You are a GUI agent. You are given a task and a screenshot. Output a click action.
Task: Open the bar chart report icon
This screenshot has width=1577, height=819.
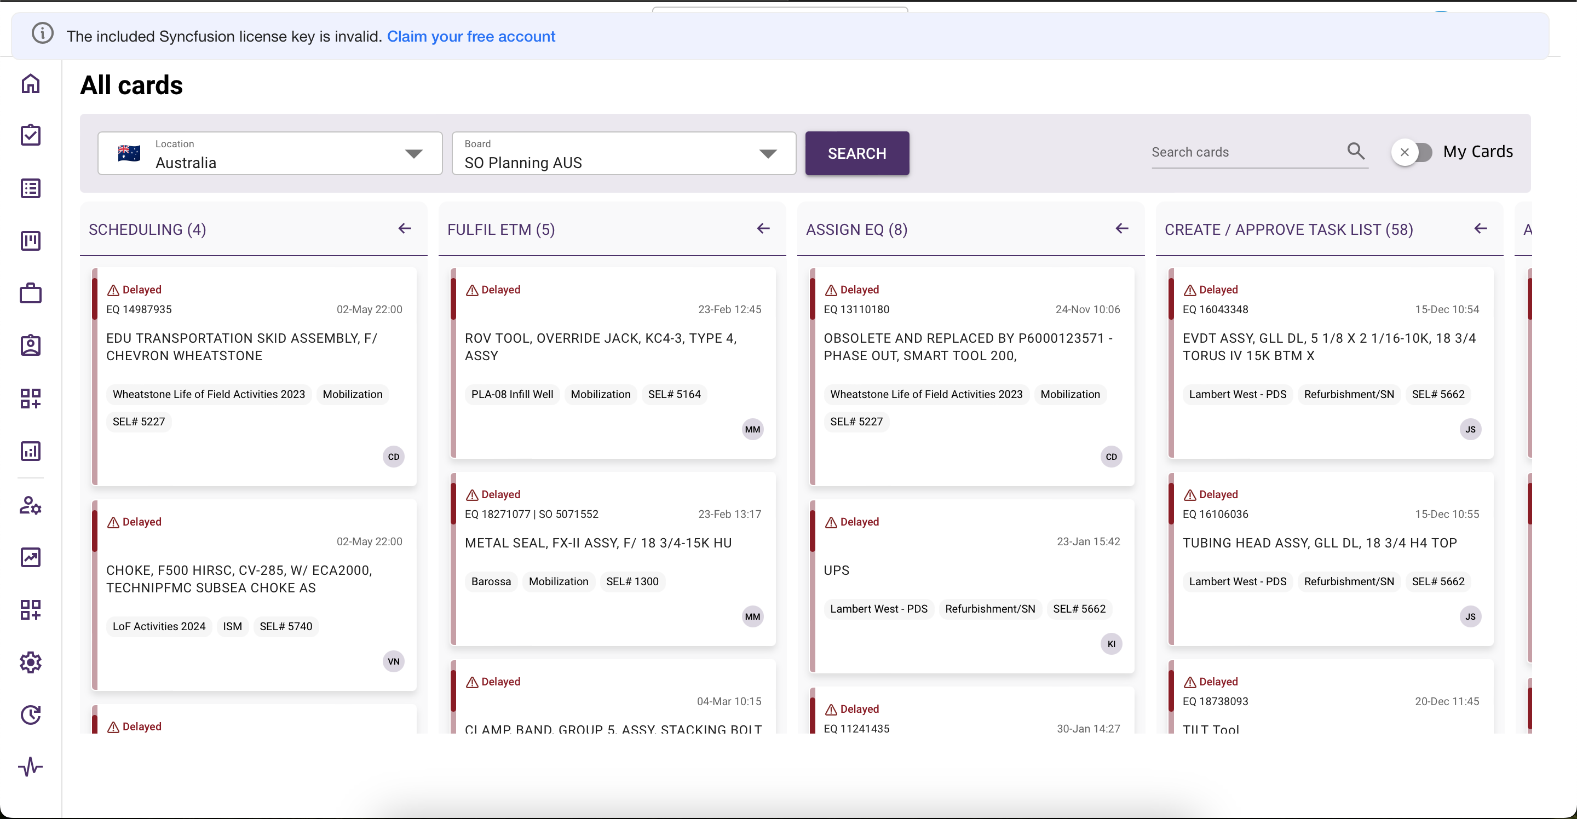31,451
